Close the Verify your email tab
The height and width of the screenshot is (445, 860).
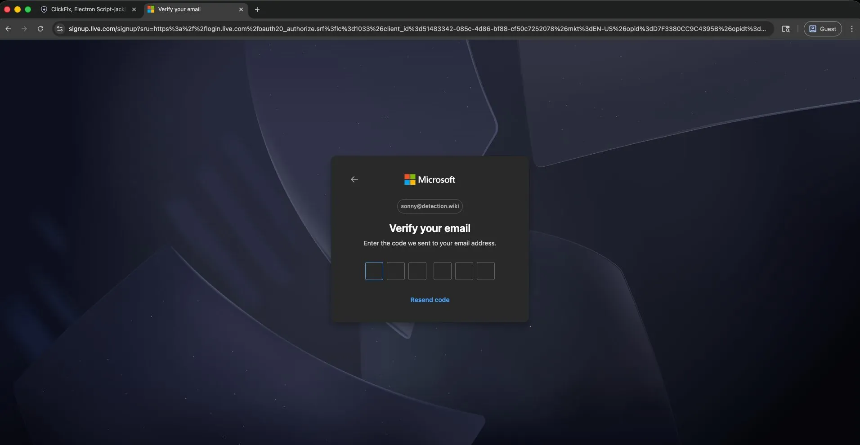241,9
